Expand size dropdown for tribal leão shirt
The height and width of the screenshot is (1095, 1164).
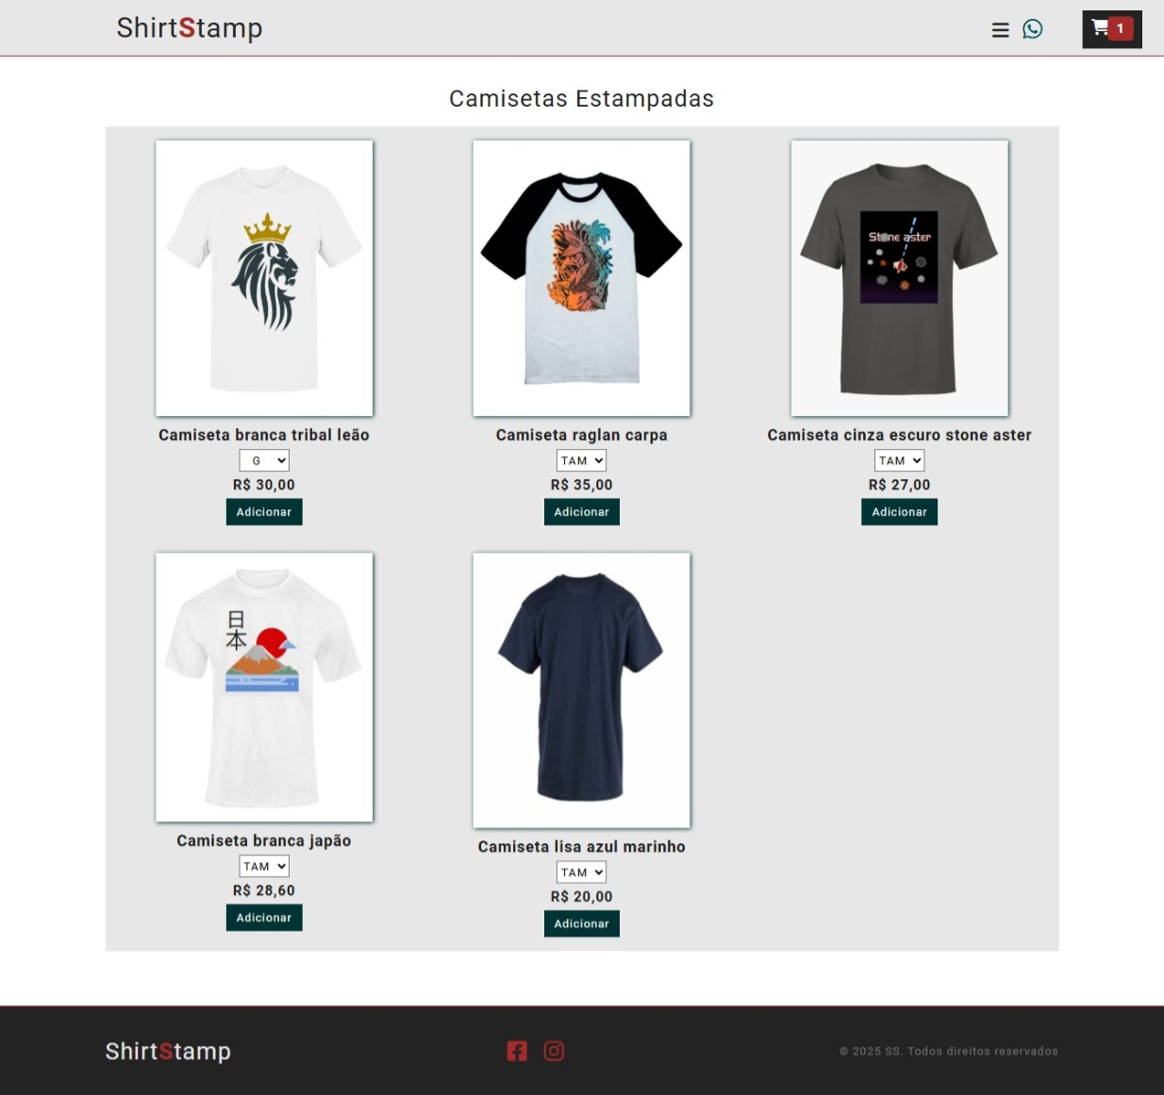[264, 460]
